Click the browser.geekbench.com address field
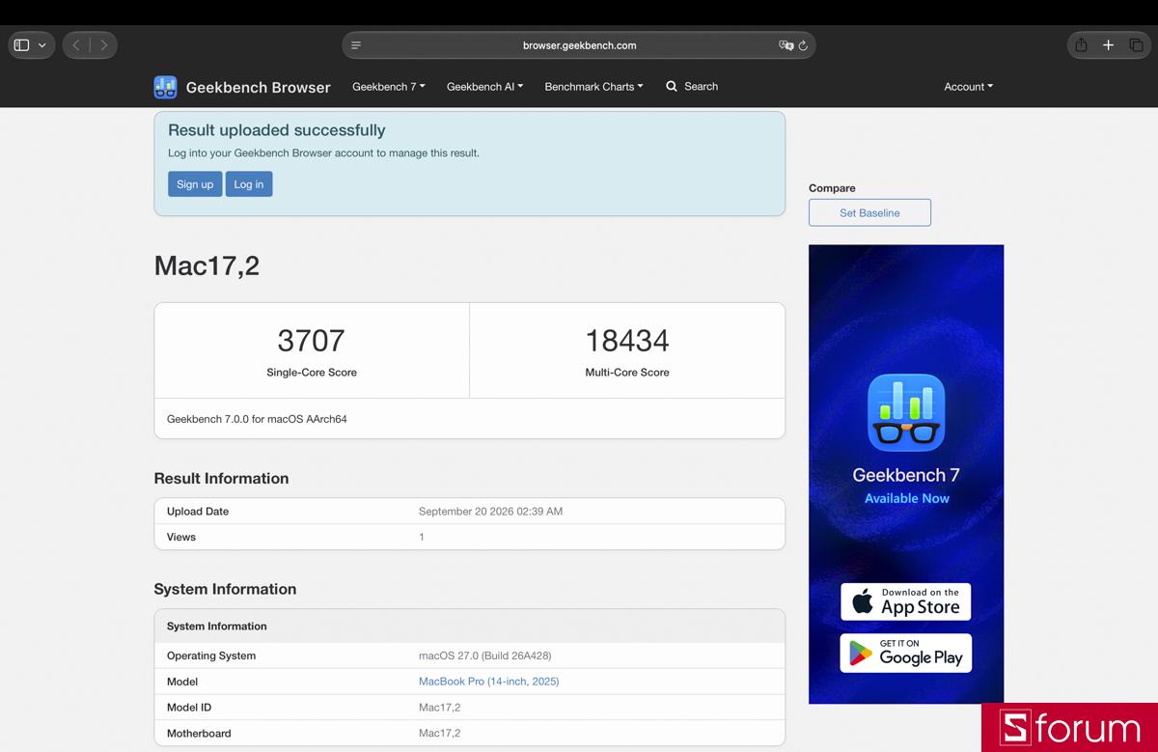Image resolution: width=1158 pixels, height=752 pixels. coord(579,45)
